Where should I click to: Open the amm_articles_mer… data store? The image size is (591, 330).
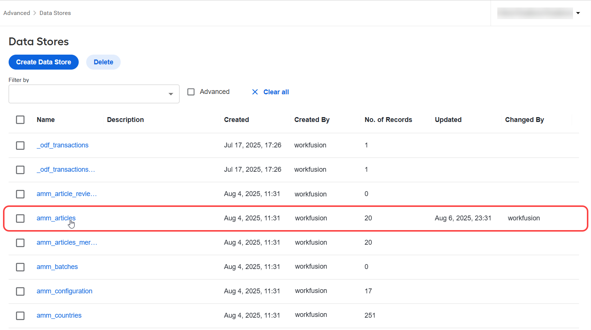67,242
